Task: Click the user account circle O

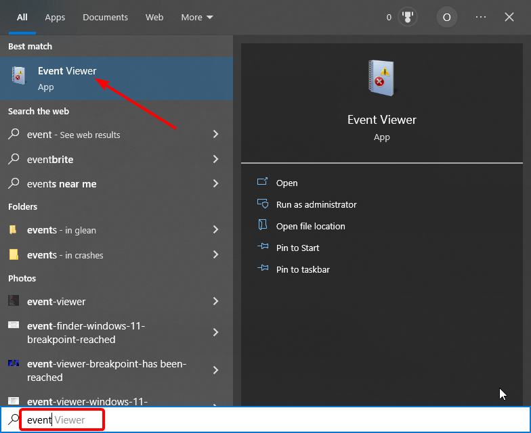Action: point(447,17)
